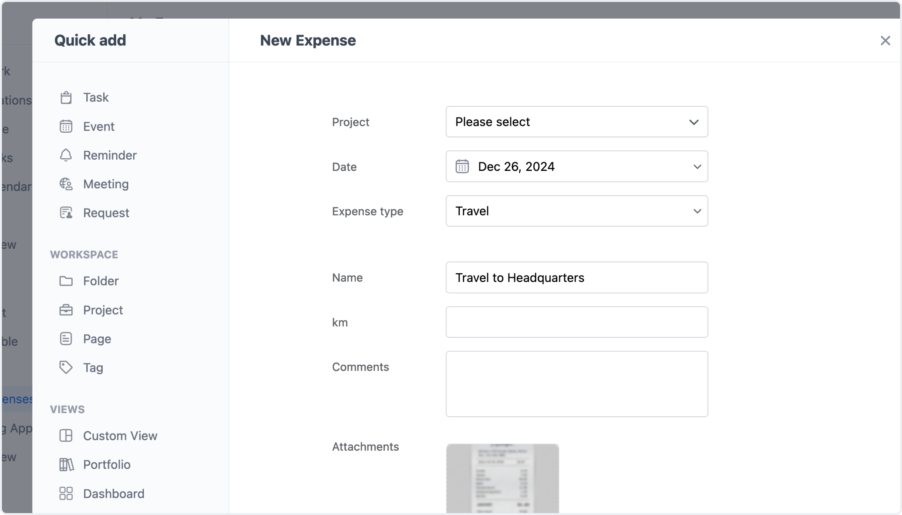Click the empty km input field

pos(577,322)
